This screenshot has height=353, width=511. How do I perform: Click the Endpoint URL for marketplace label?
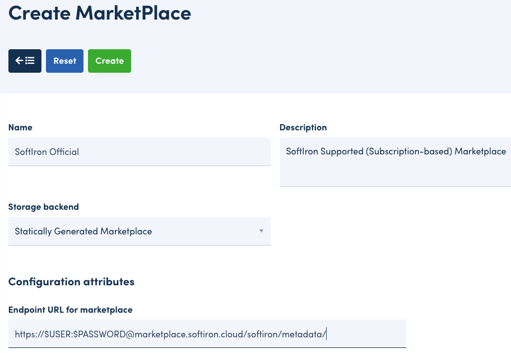(71, 310)
